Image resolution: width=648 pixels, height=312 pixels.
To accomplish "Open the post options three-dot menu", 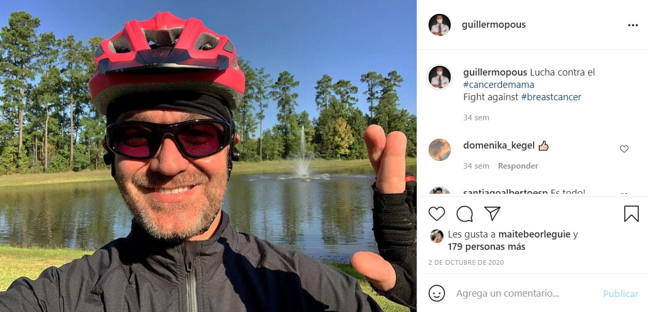I will tap(632, 24).
